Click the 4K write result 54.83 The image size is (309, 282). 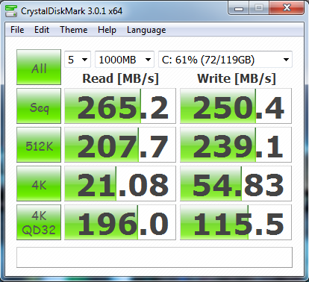click(x=236, y=184)
